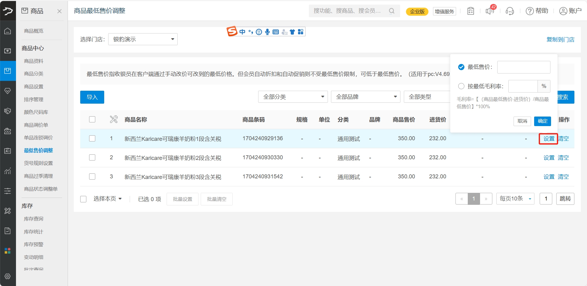Open the reports chart icon in sidebar

pyautogui.click(x=8, y=171)
